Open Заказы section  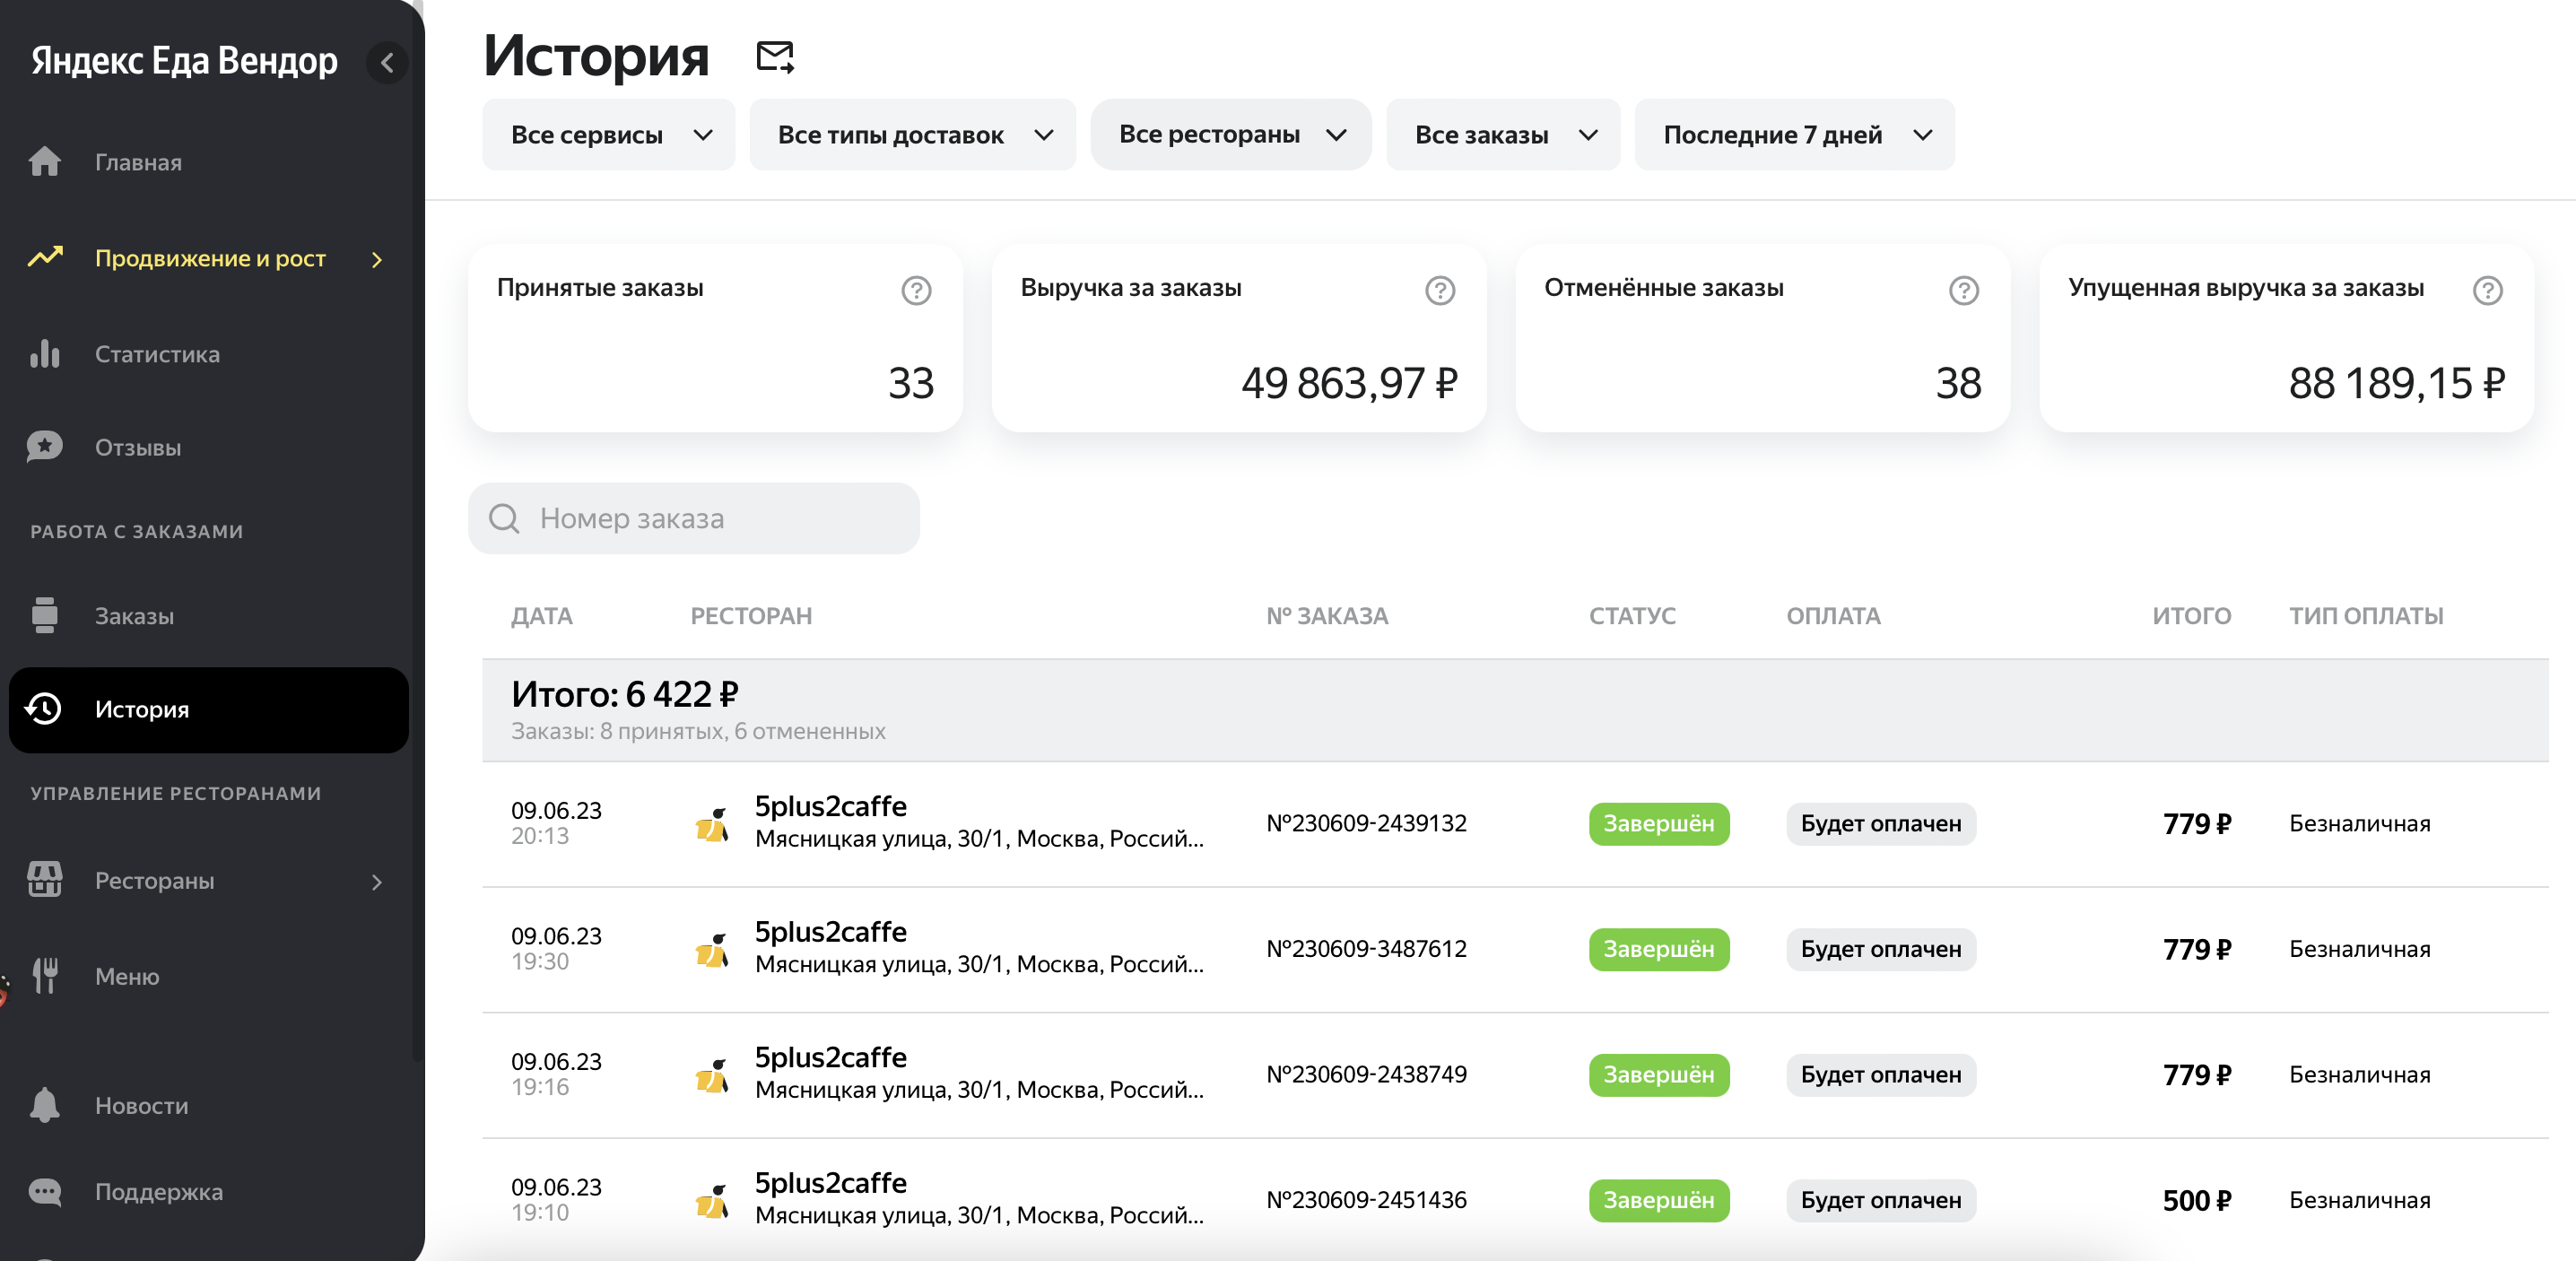134,615
